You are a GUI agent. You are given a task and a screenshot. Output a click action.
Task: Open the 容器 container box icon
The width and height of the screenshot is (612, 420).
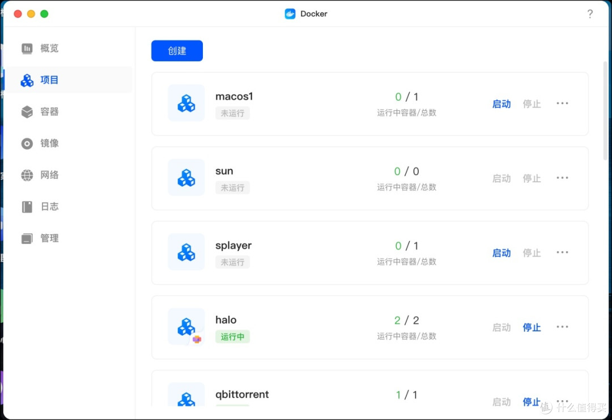pos(27,112)
